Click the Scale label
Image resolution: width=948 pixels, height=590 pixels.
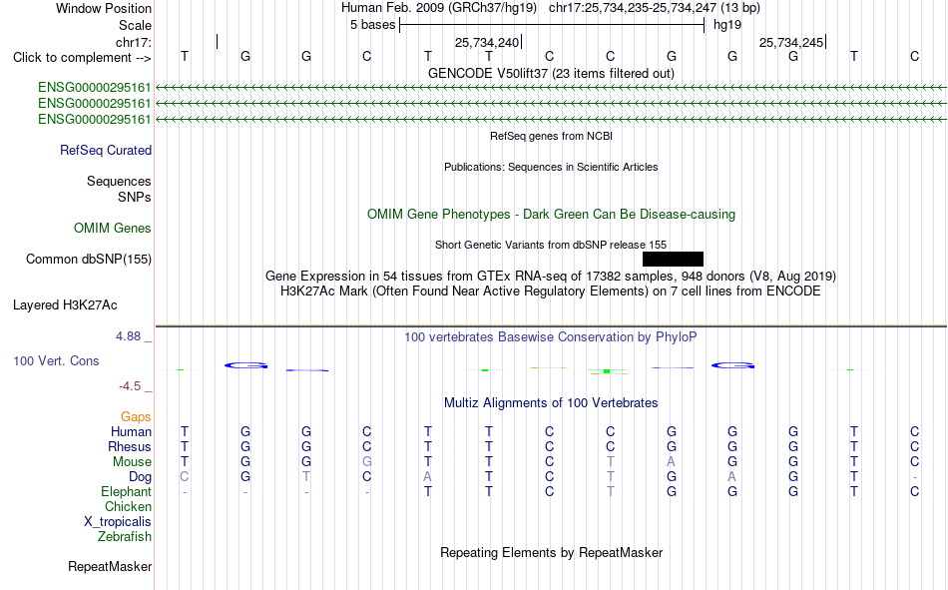pyautogui.click(x=135, y=25)
